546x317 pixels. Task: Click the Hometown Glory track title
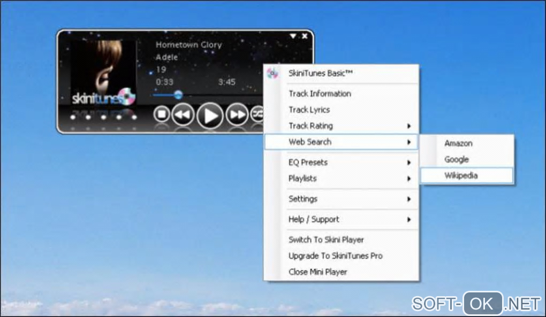189,45
